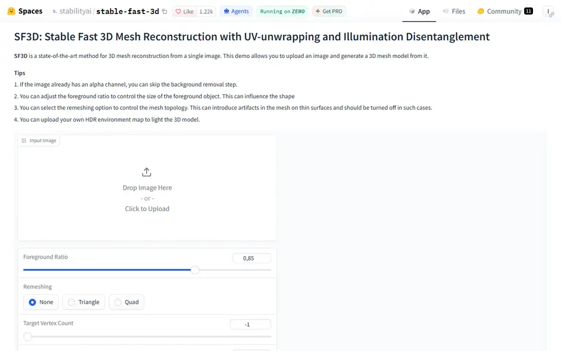Click the Get PRO sparkle button
The height and width of the screenshot is (351, 561).
[329, 11]
